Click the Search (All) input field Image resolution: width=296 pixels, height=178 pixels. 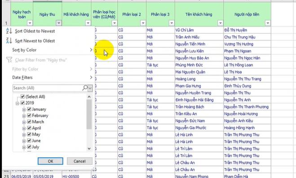point(47,88)
